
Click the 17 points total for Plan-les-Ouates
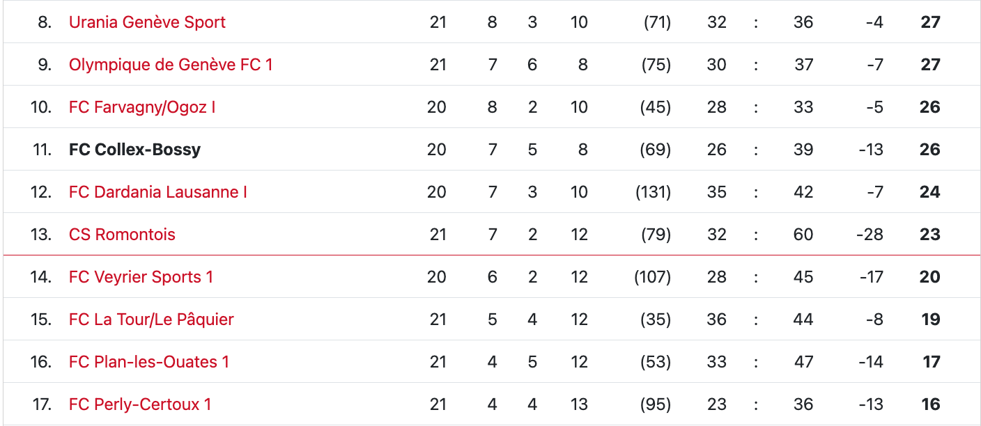click(x=931, y=362)
